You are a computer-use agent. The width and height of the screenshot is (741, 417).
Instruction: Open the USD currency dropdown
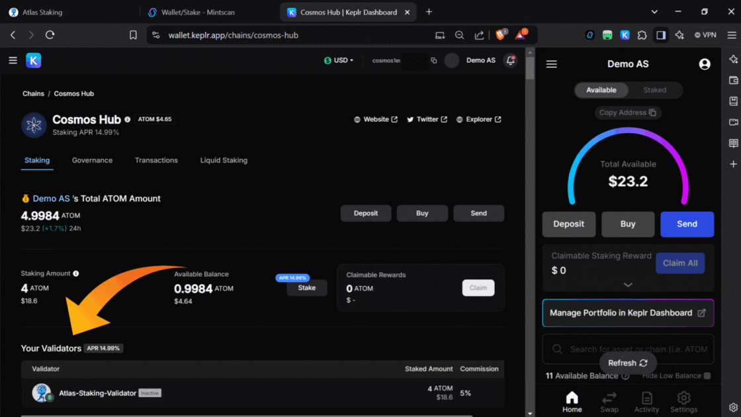point(339,60)
